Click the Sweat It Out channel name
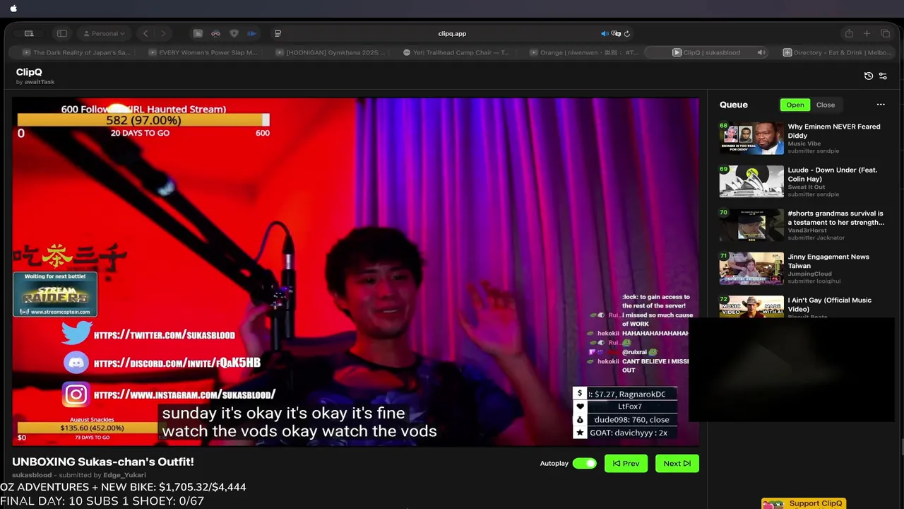Viewport: 904px width, 509px height. click(x=807, y=187)
